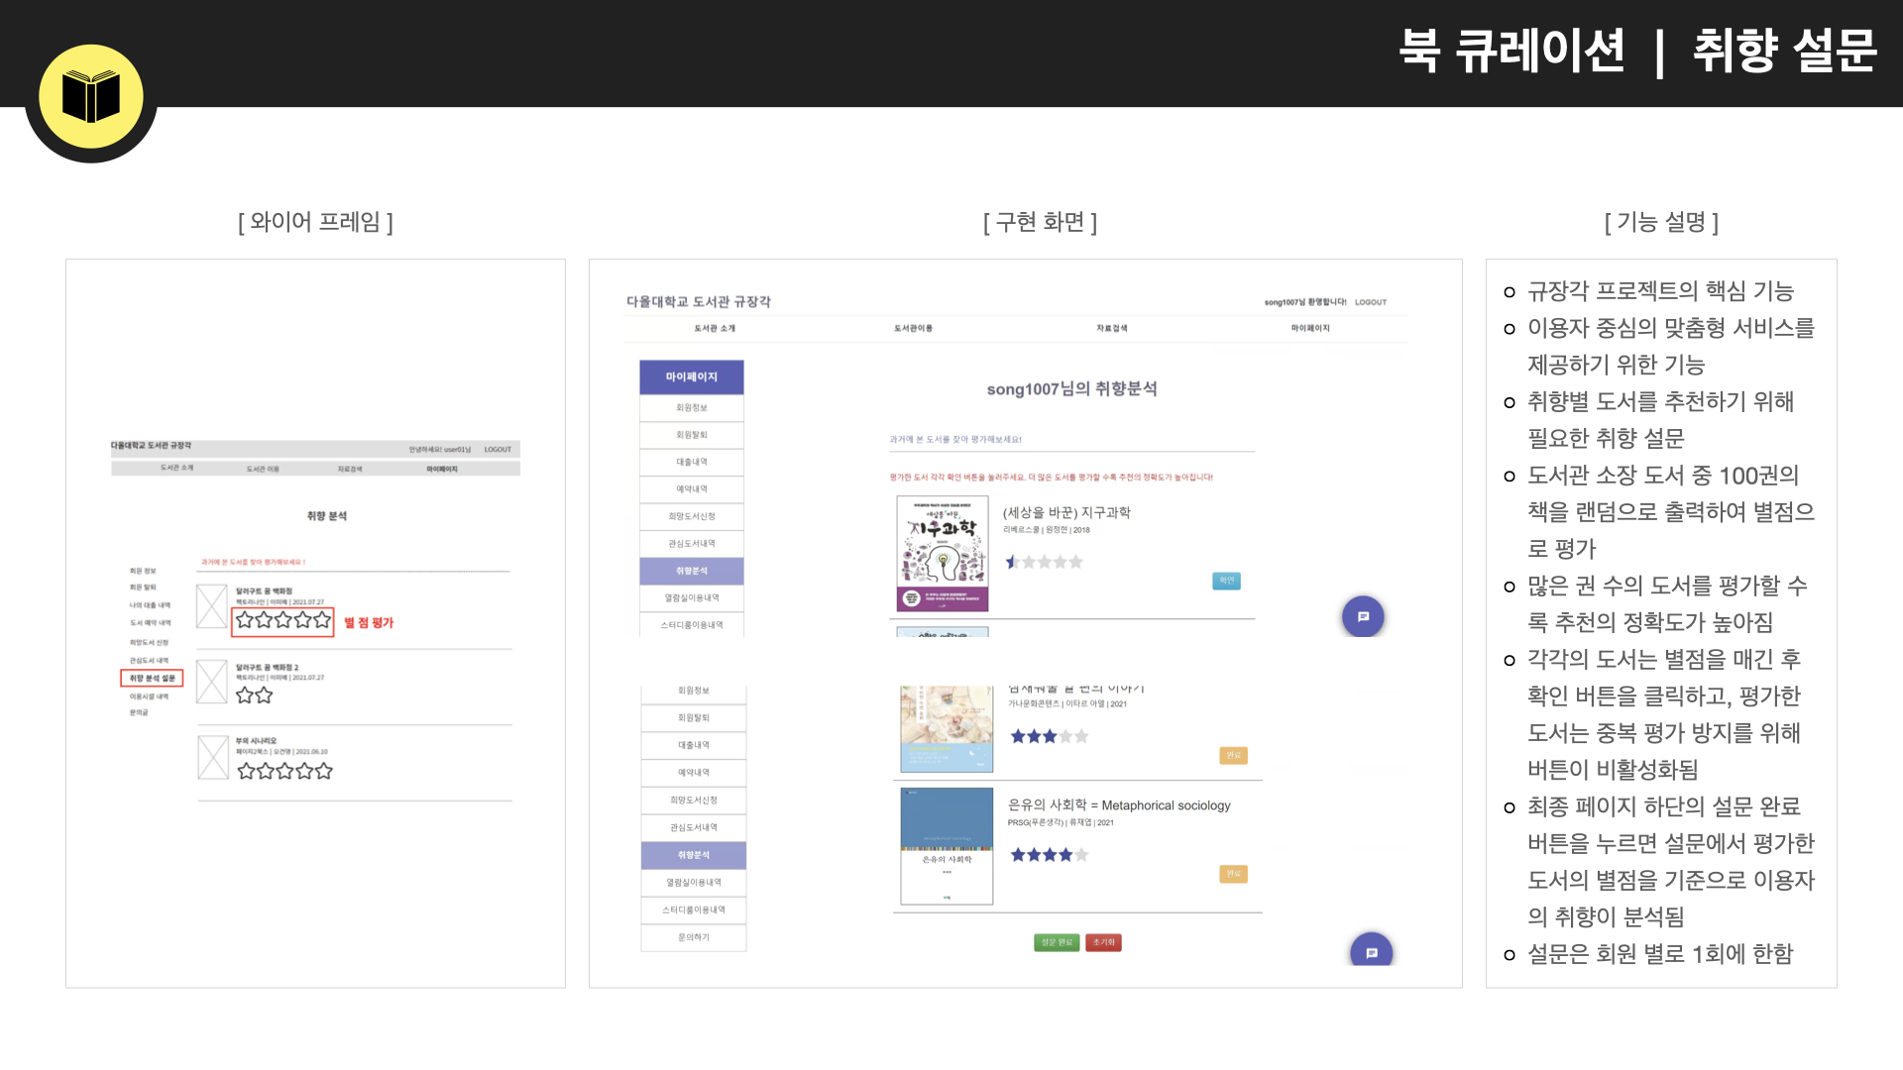The image size is (1903, 1070).
Task: Open the chat bubble button beside 지구과학 book
Action: pos(1363,616)
